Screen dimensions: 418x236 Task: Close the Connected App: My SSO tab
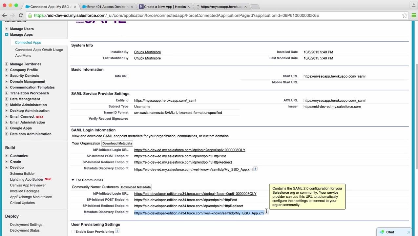pyautogui.click(x=75, y=7)
